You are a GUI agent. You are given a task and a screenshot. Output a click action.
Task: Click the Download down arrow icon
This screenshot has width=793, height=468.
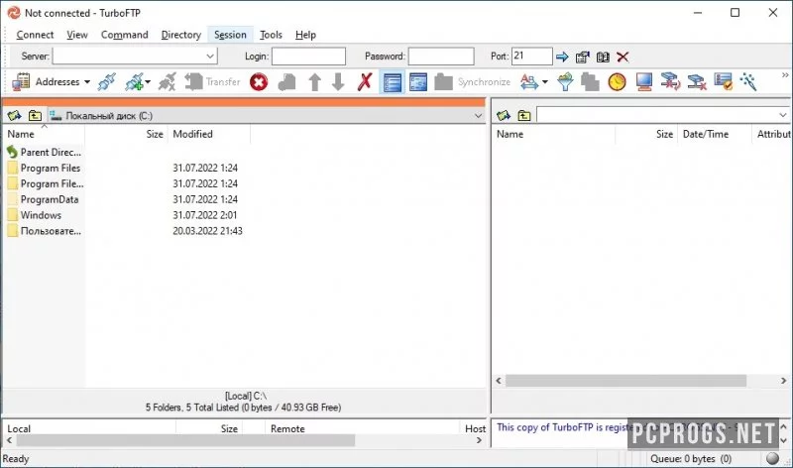coord(338,82)
